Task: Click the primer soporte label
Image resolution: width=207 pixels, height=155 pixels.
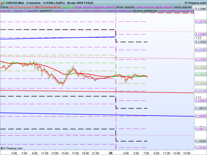Action: tap(83, 7)
